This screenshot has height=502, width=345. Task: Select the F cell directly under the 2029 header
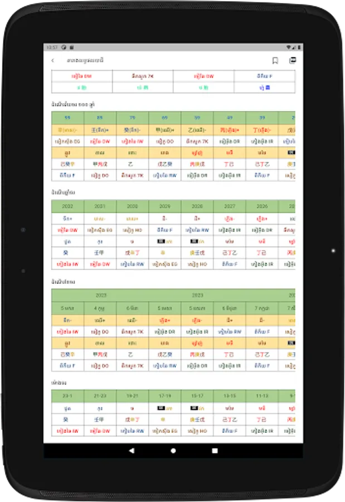coord(165,230)
